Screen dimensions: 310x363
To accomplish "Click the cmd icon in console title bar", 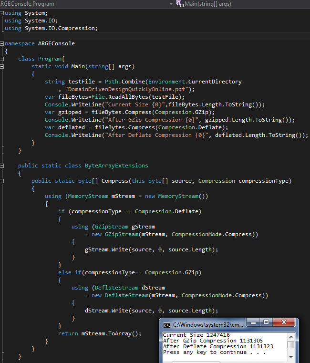I will 166,325.
